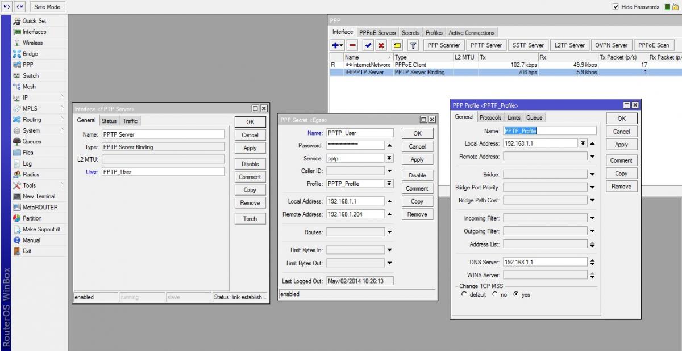This screenshot has width=682, height=351.
Task: Toggle the Hide Passwords checkbox
Action: (616, 7)
